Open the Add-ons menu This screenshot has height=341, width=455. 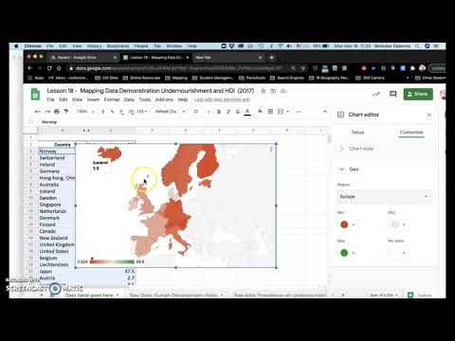tap(164, 99)
